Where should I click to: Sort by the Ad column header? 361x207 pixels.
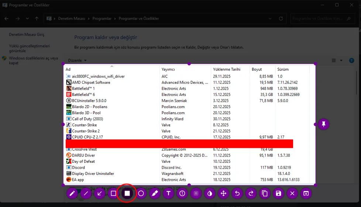(112, 69)
